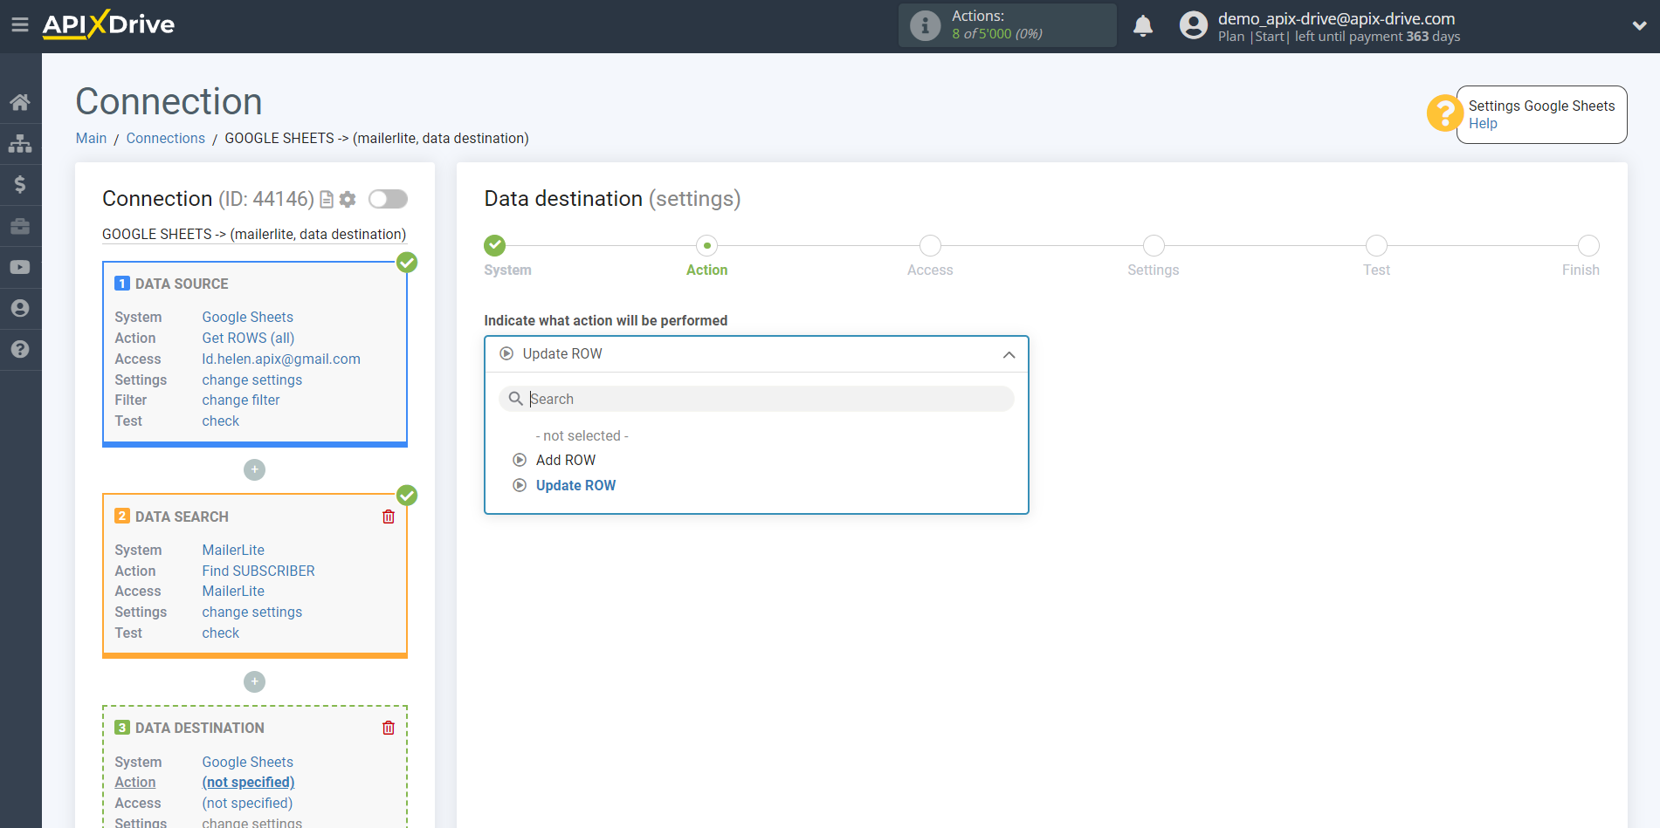Click ld.helen.apix@gmail.com access link
This screenshot has width=1660, height=828.
click(x=281, y=359)
